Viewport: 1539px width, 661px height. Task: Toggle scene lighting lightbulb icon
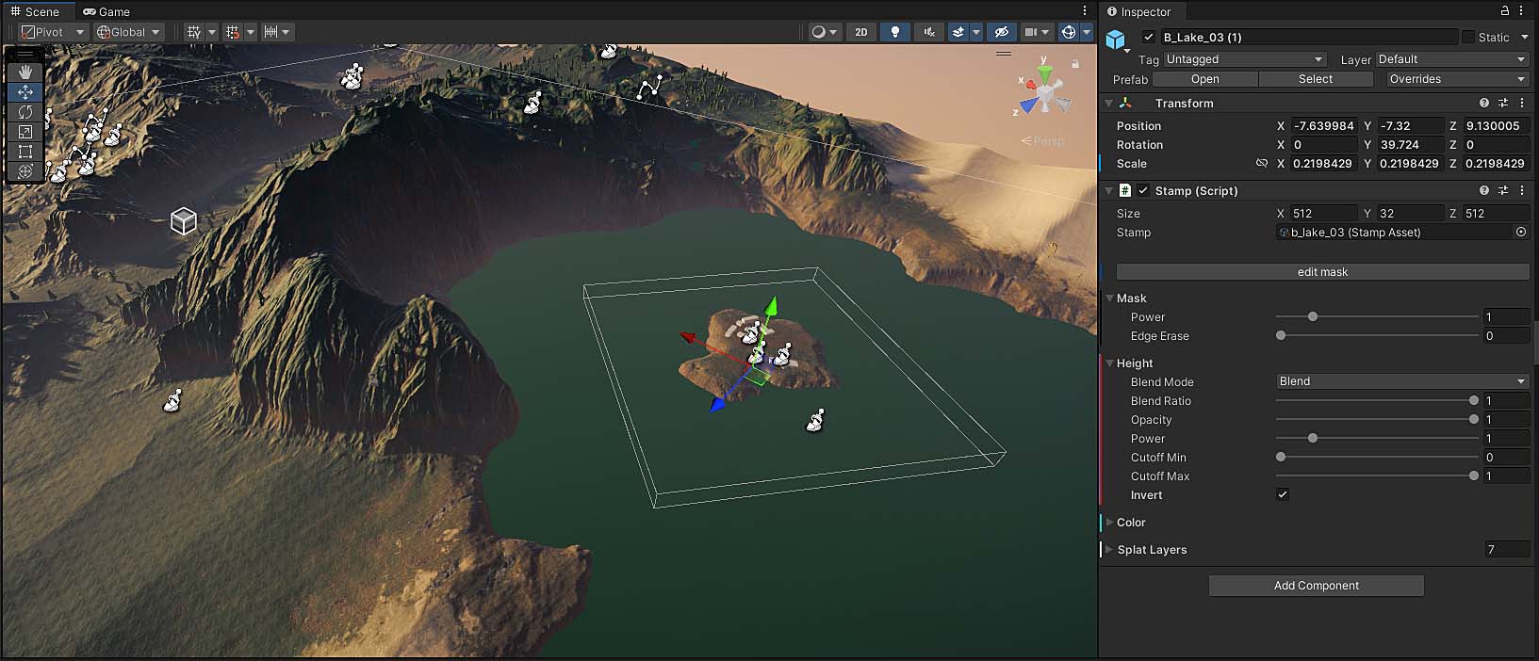894,32
